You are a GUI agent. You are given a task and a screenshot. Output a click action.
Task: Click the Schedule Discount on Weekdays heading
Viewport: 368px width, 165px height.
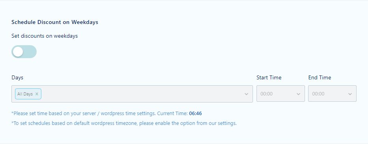click(55, 22)
